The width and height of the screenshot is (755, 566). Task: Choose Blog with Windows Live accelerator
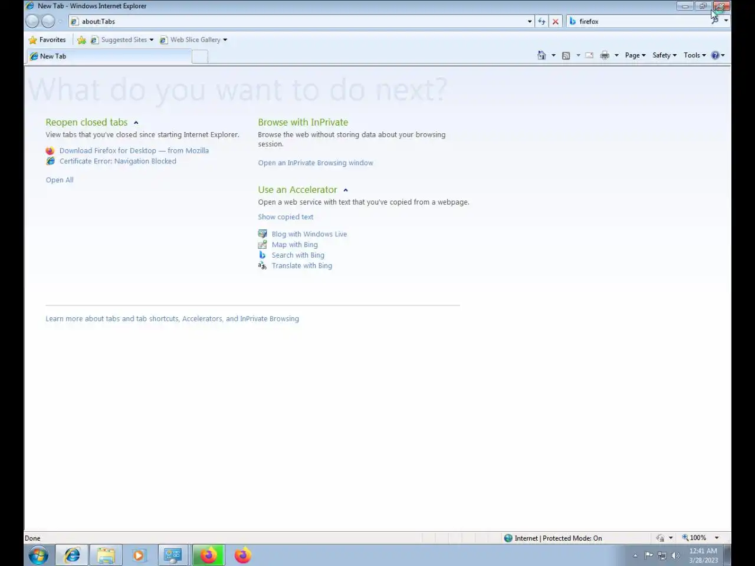coord(309,234)
